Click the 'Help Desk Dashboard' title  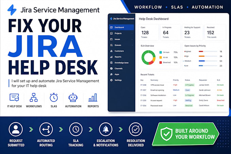click(x=154, y=19)
